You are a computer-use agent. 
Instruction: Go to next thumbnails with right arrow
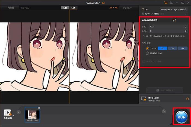coord(164,111)
